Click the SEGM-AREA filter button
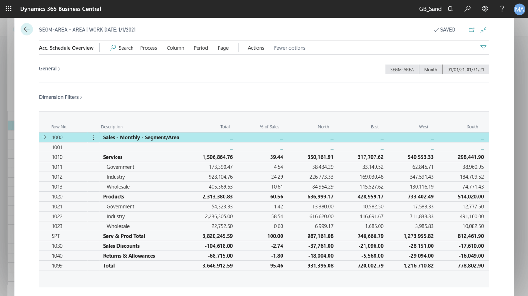 click(x=402, y=69)
